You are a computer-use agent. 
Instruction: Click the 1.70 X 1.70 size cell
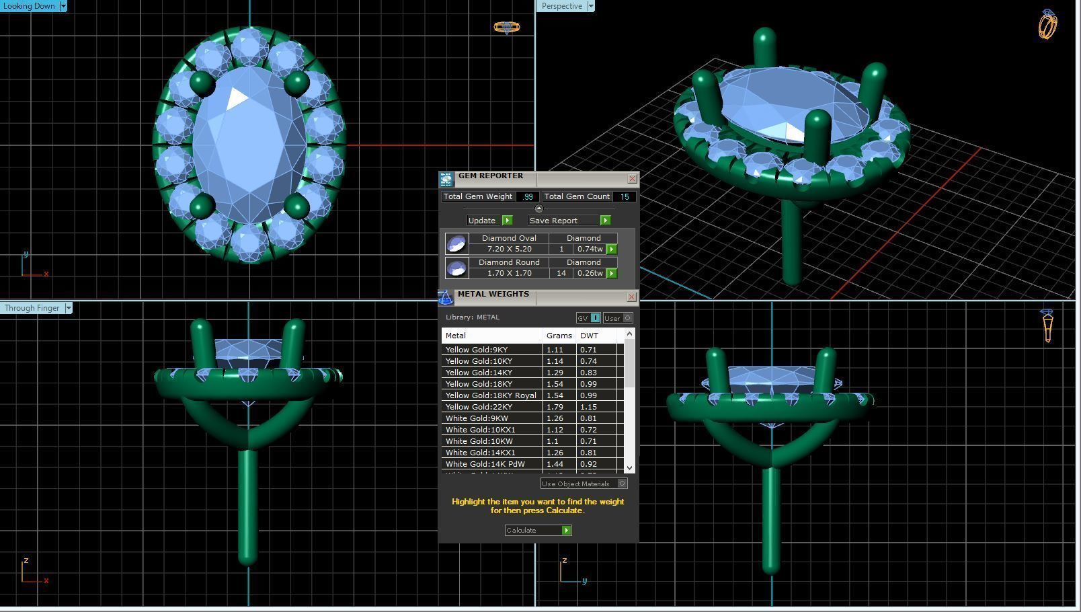point(509,273)
